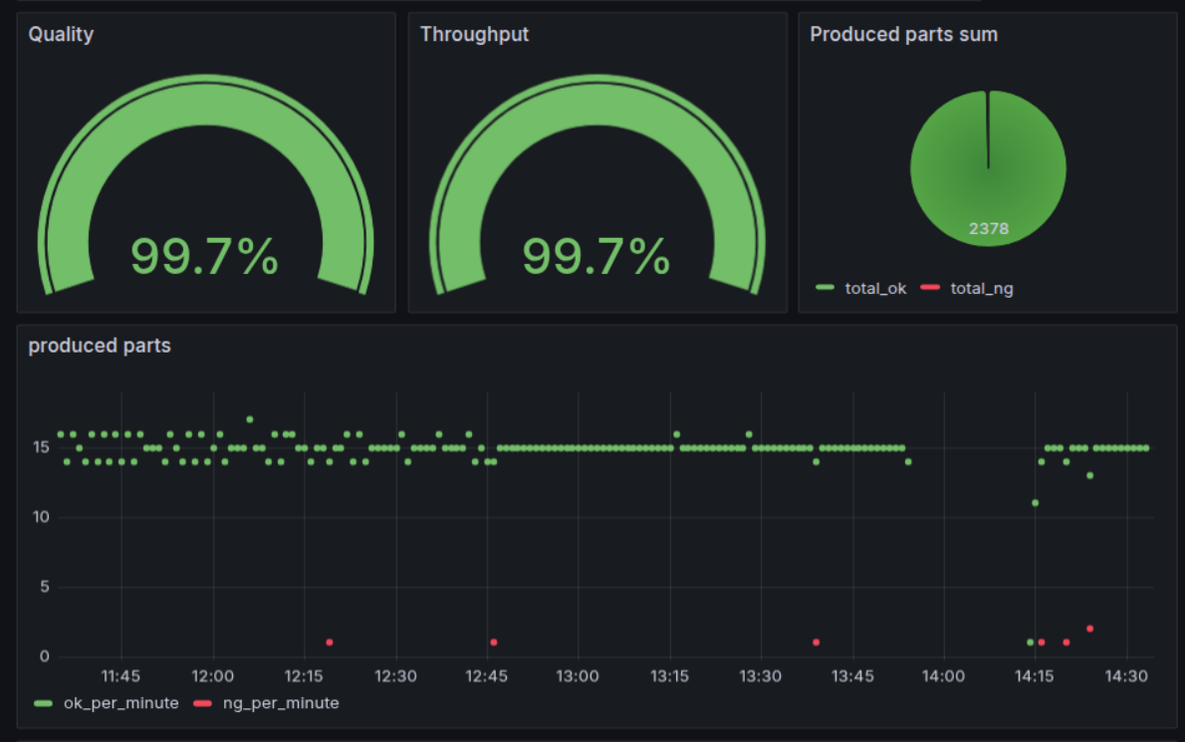Open the Produced parts sum panel title
The image size is (1185, 742).
click(904, 35)
